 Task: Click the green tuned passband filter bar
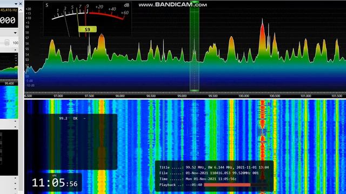[x=195, y=46]
